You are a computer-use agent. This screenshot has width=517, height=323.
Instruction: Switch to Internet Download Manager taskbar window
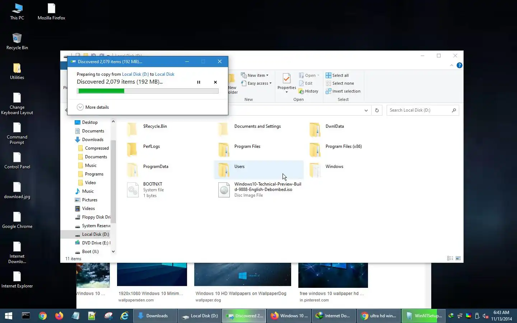pos(334,316)
